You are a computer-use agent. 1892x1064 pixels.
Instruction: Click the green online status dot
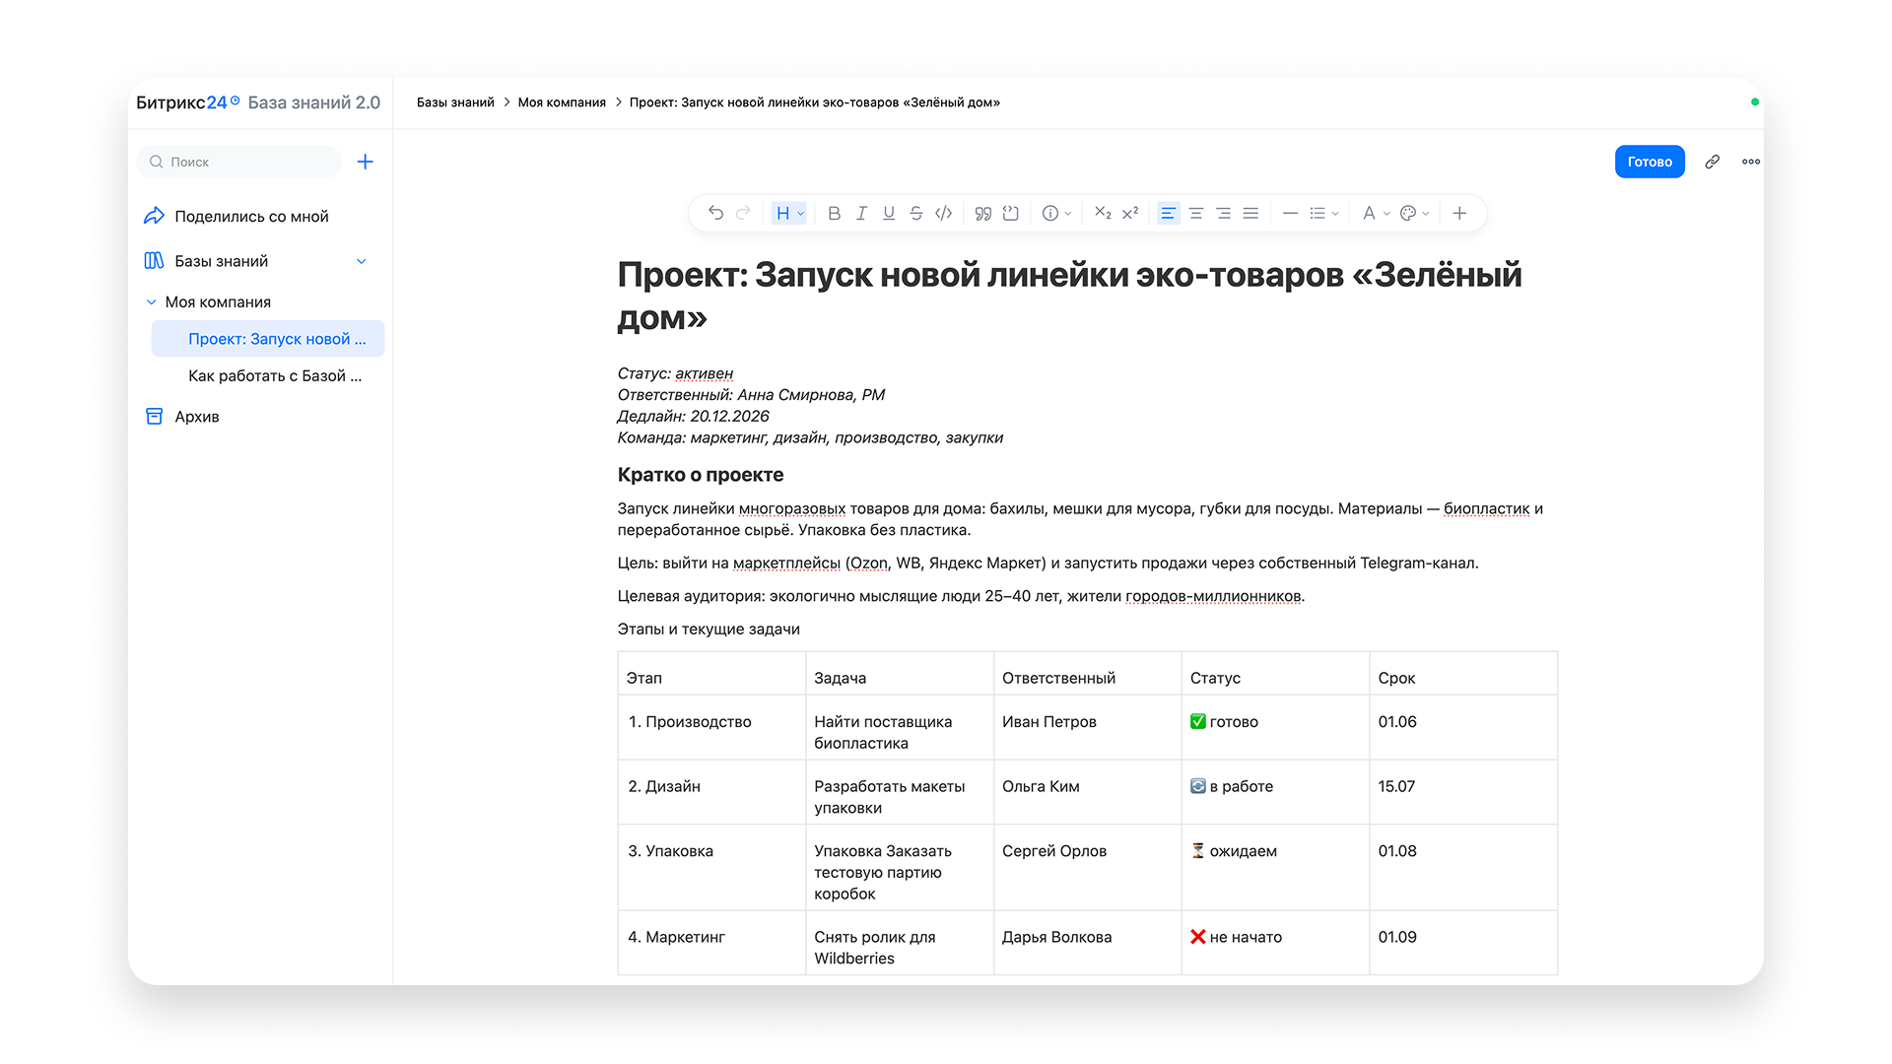[x=1754, y=101]
